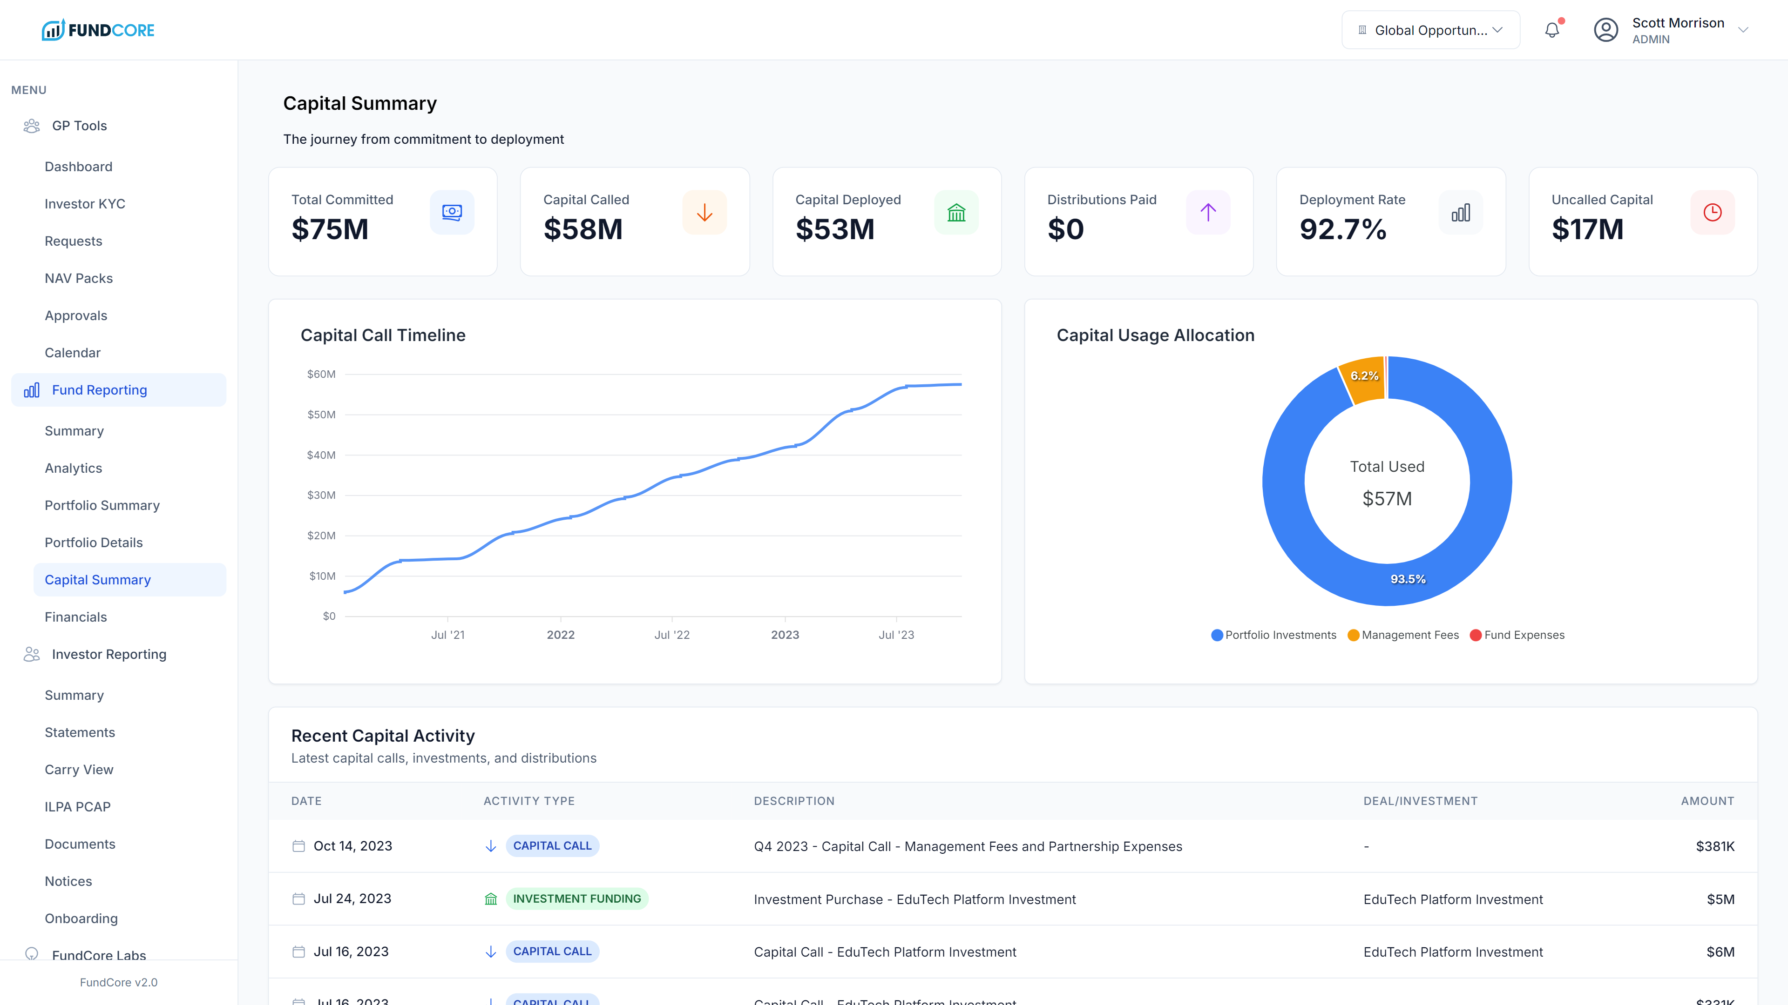Go to NAV Packs page

[x=78, y=278]
